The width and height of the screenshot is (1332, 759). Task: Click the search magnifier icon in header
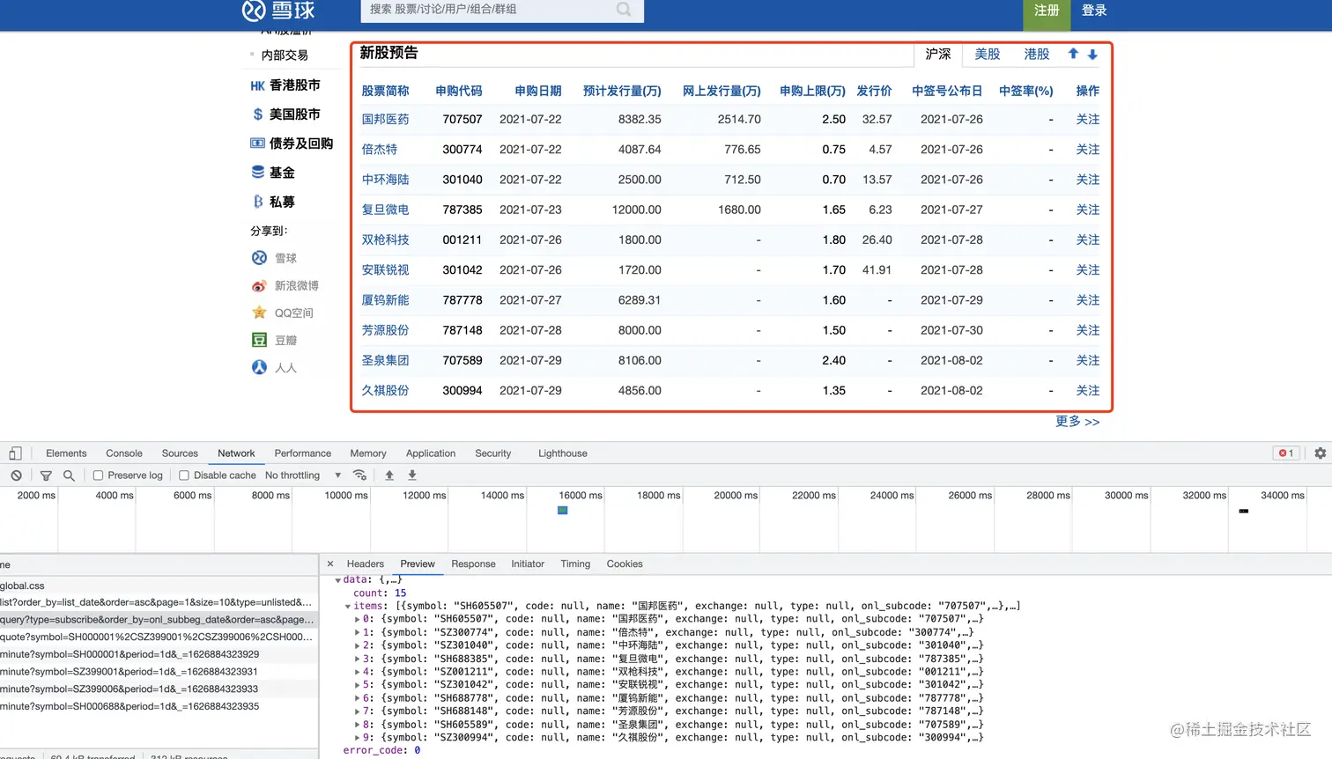624,10
